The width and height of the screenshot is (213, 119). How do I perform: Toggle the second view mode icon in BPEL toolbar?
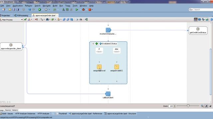pyautogui.click(x=199, y=20)
